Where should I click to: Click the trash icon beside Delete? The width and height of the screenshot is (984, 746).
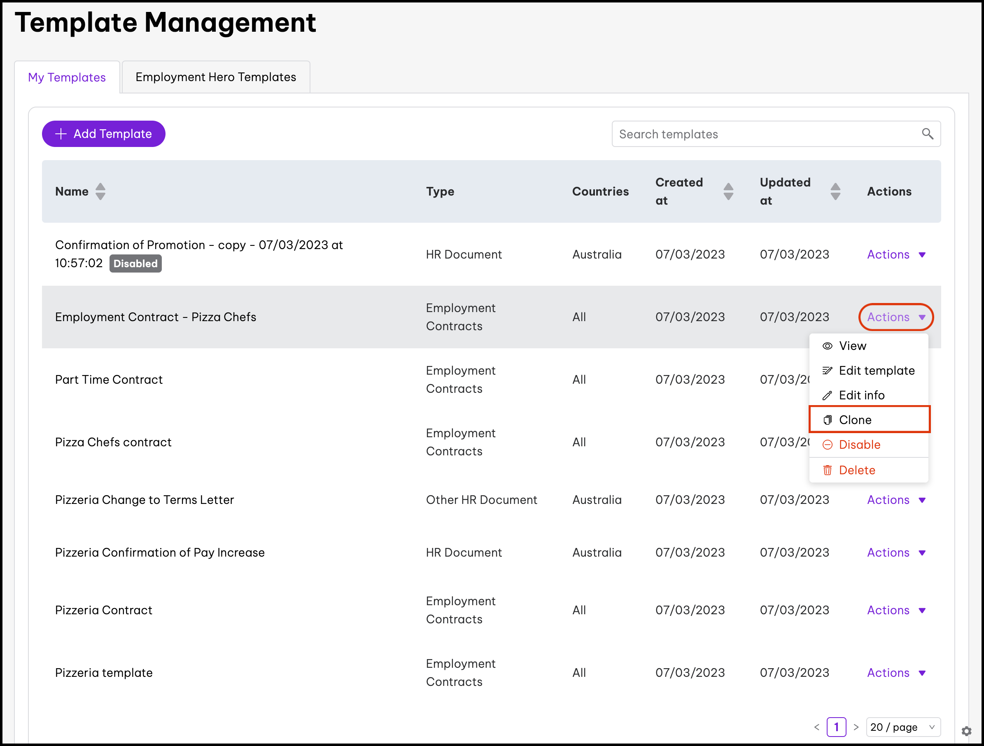[x=827, y=470]
